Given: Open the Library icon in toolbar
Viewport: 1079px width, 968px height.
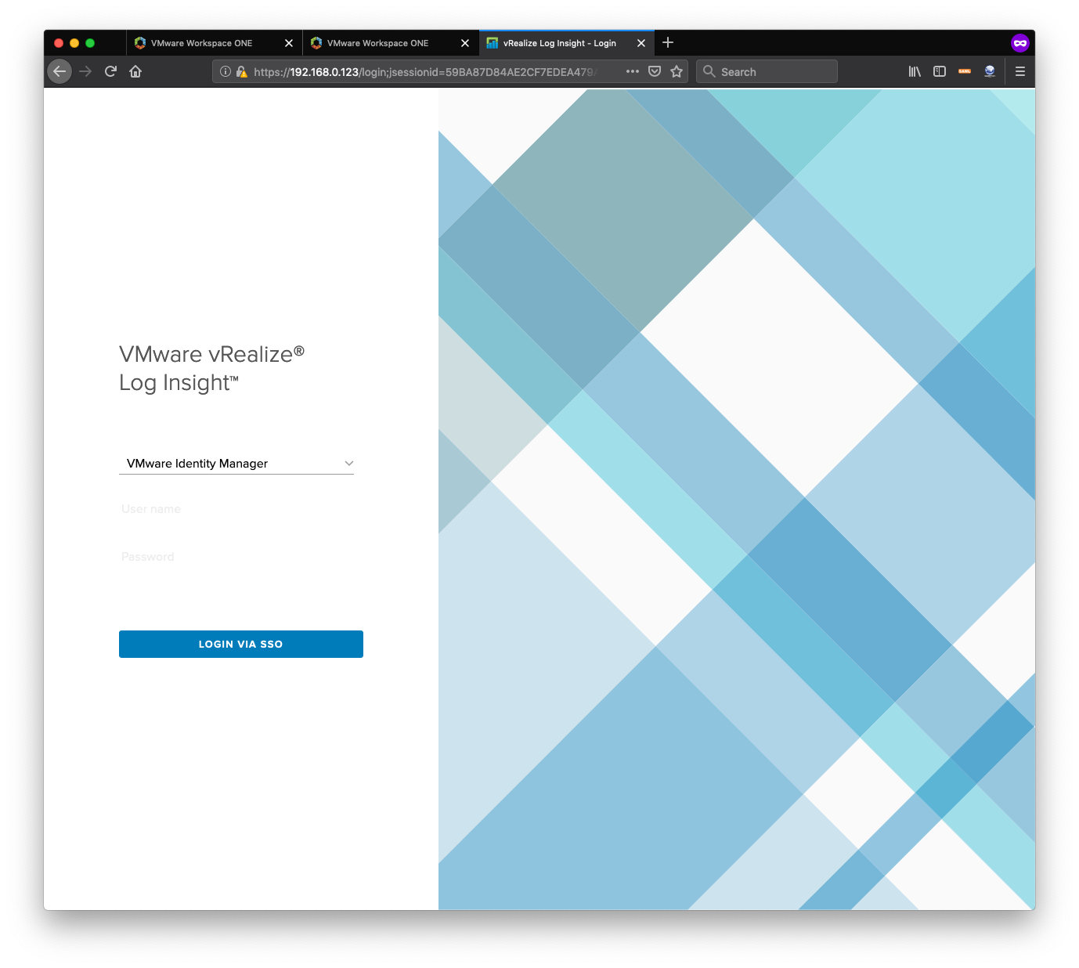Looking at the screenshot, I should click(x=914, y=71).
